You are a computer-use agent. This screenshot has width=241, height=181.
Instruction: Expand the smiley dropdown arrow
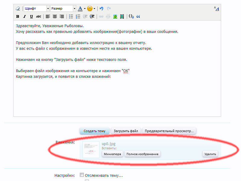coord(94,9)
